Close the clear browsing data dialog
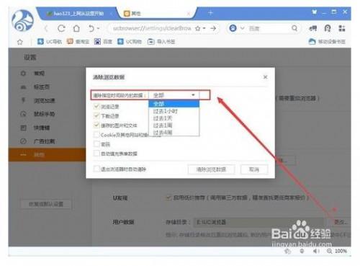This screenshot has height=266, width=360. (x=265, y=77)
